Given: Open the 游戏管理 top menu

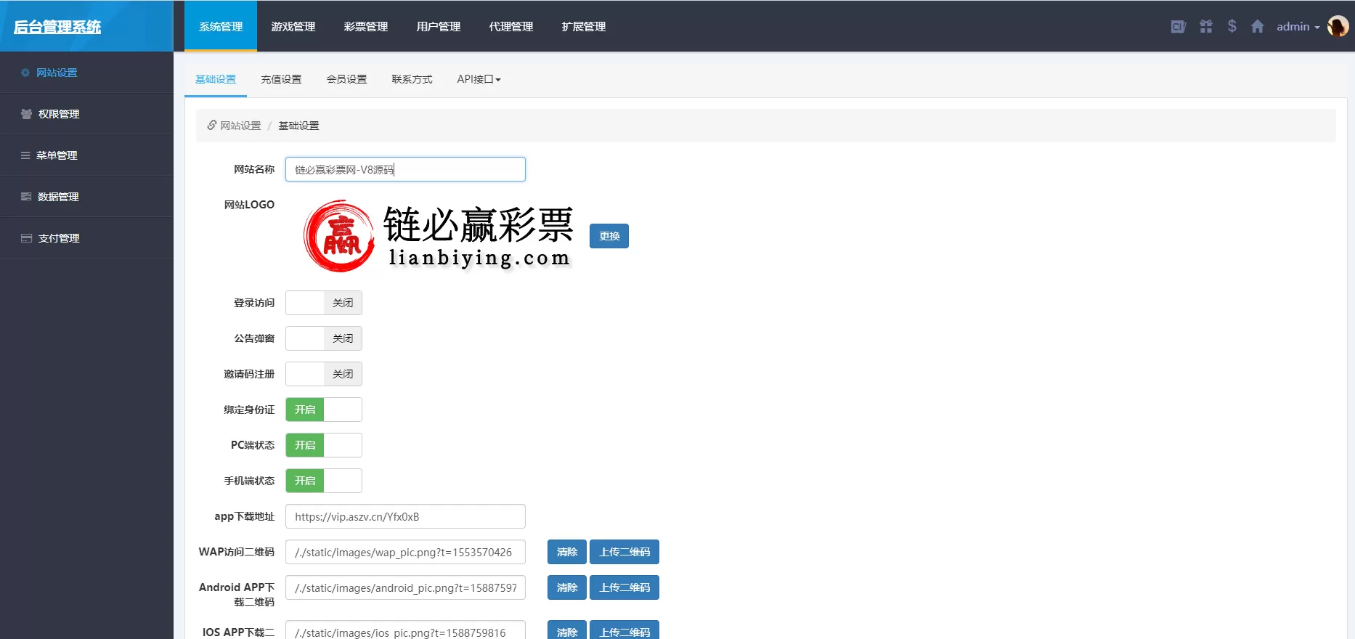Looking at the screenshot, I should click(293, 27).
